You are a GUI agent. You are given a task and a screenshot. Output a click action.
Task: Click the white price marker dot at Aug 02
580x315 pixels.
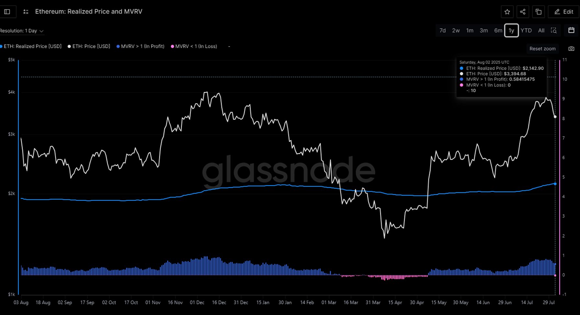[555, 117]
